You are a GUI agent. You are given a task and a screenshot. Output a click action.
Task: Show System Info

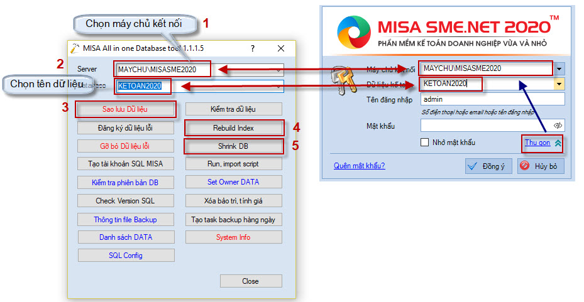coord(233,237)
